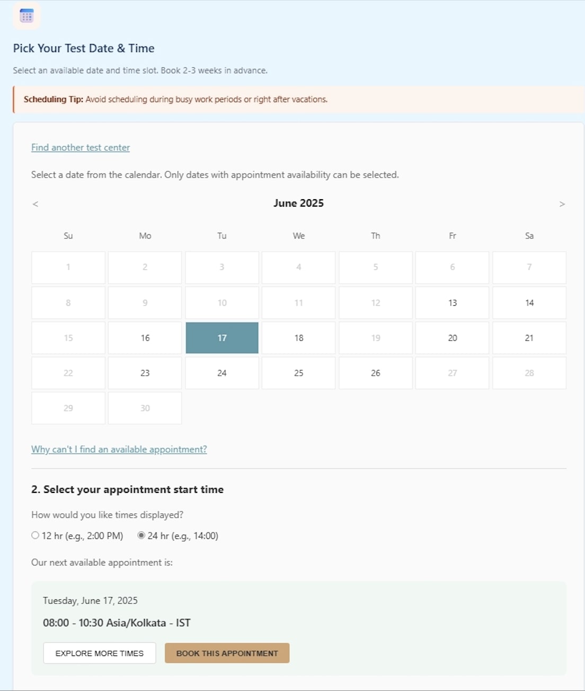
Task: Navigate to the next month arrow
Action: [562, 203]
